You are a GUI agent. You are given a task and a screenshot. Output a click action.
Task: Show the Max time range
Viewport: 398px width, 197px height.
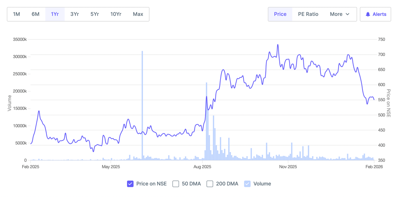(x=138, y=14)
